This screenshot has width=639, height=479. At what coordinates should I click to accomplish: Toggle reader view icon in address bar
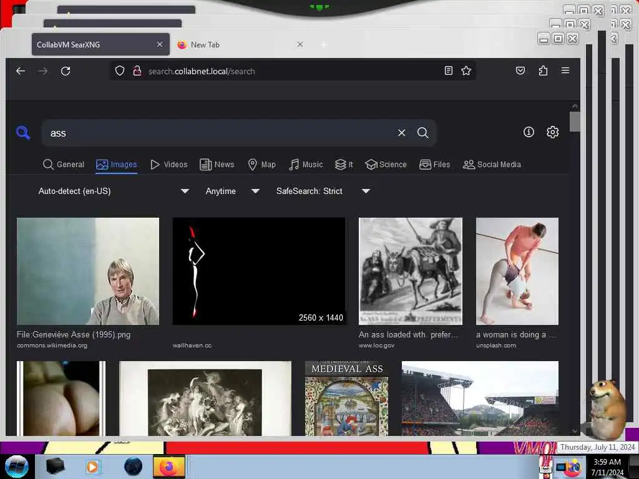(448, 70)
